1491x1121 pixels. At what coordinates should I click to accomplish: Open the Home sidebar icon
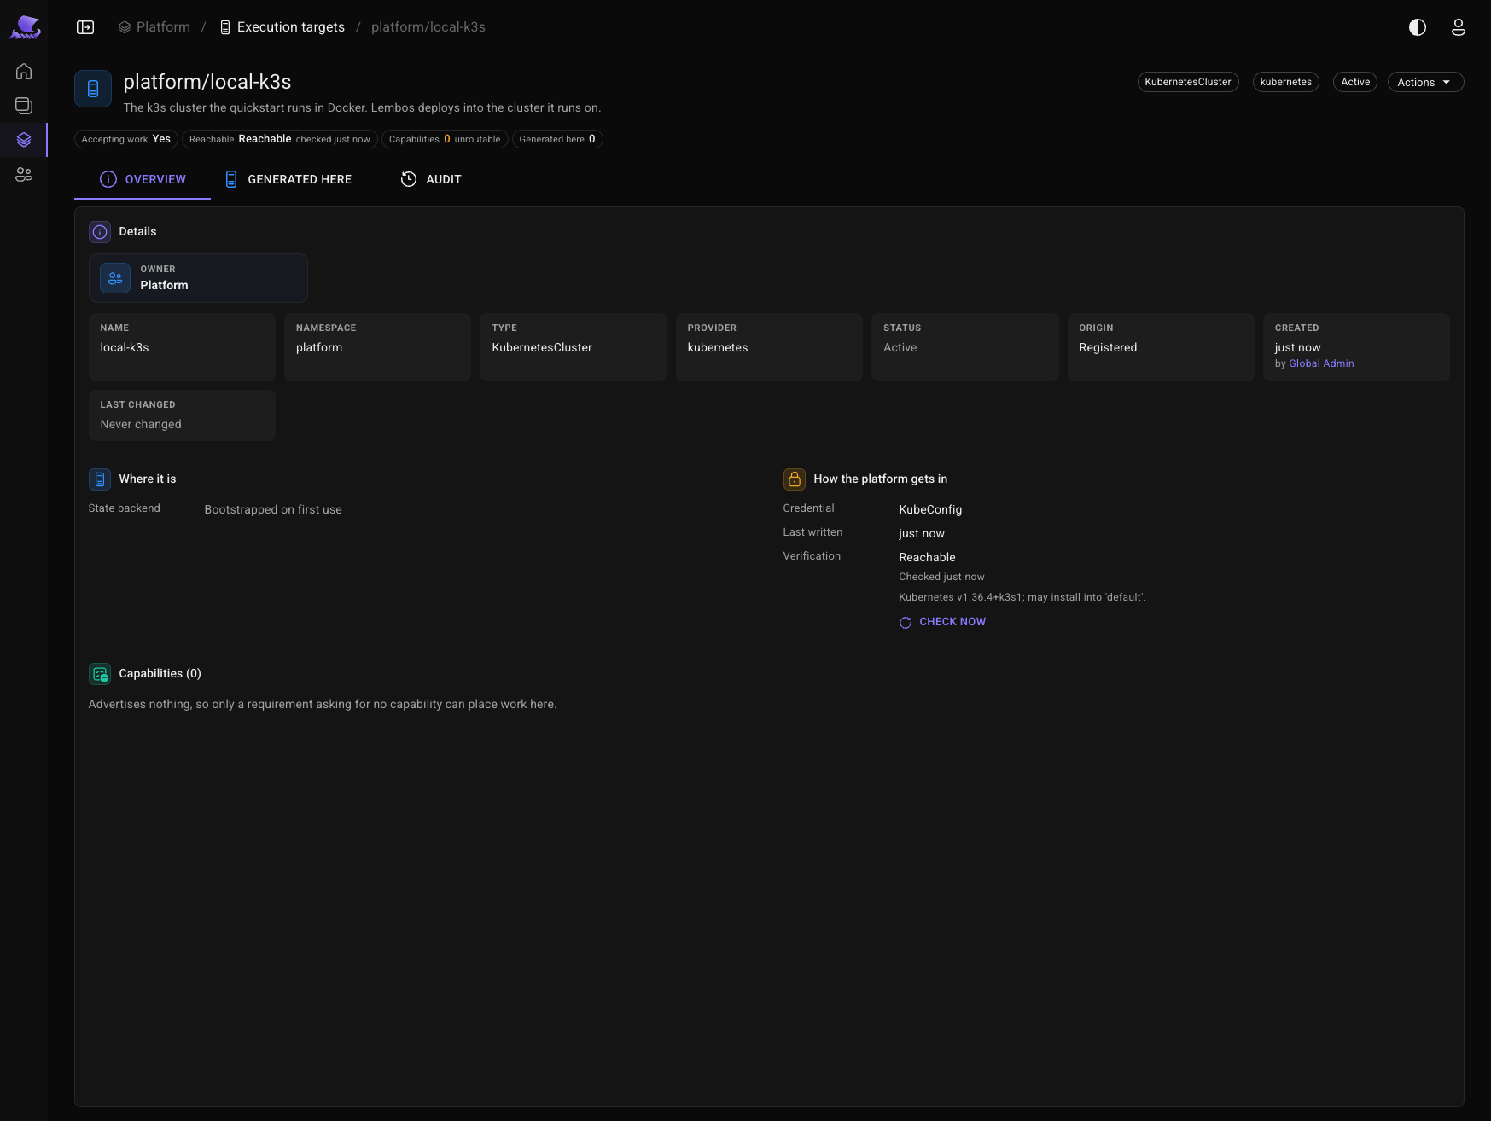24,72
